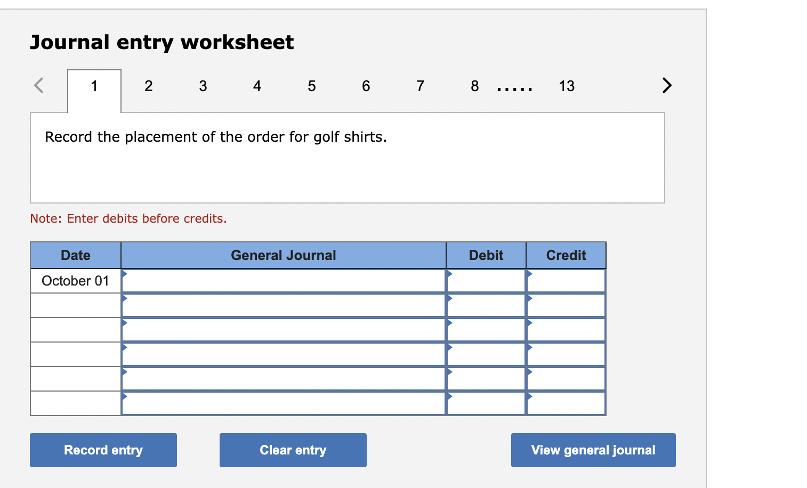Expand the third row General Journal dropdown

(125, 323)
